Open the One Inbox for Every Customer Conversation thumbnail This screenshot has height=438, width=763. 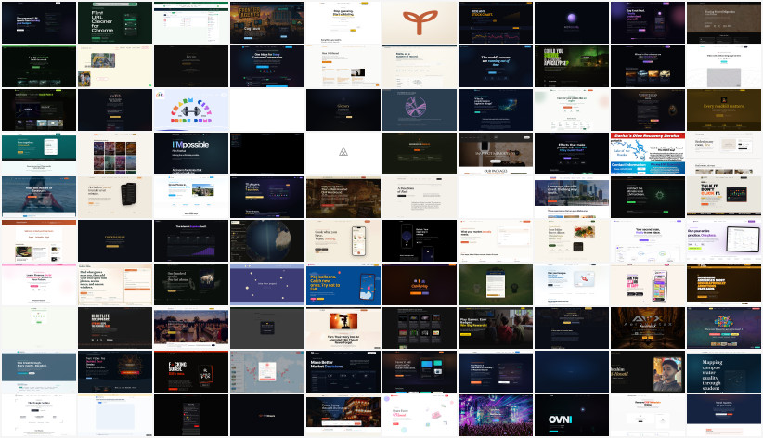[267, 66]
